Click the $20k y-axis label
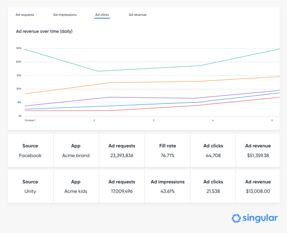Image resolution: width=287 pixels, height=233 pixels. [19, 62]
